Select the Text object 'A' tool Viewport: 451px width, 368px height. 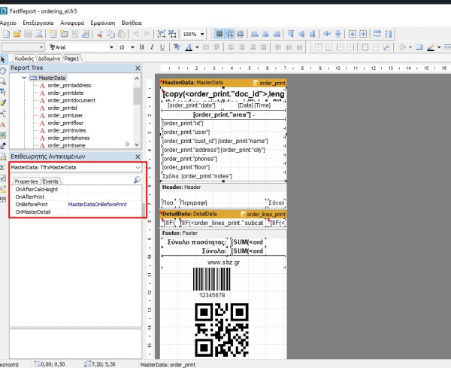click(4, 123)
